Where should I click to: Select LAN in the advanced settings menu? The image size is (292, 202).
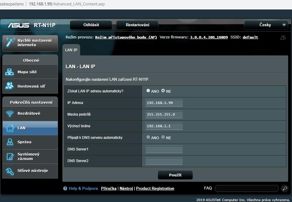[30, 128]
